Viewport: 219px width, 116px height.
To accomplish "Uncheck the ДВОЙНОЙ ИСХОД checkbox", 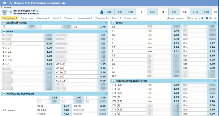I will [x=4, y=23].
